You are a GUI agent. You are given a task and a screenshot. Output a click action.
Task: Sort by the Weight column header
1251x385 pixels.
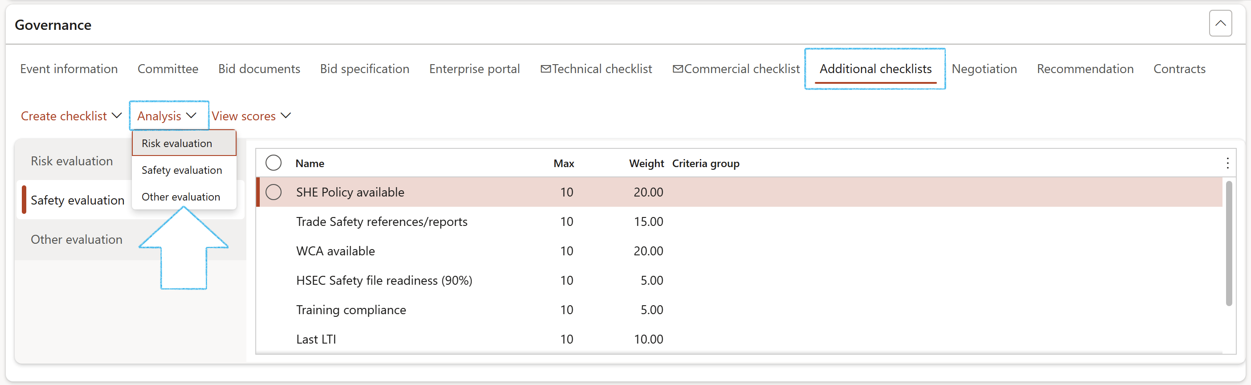pyautogui.click(x=646, y=164)
